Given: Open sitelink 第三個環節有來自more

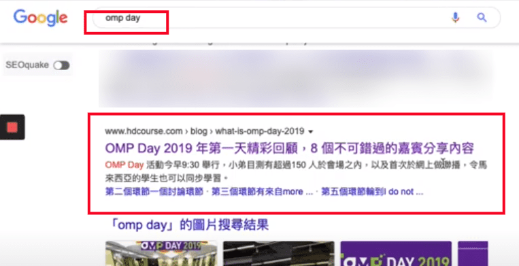Looking at the screenshot, I should point(262,192).
